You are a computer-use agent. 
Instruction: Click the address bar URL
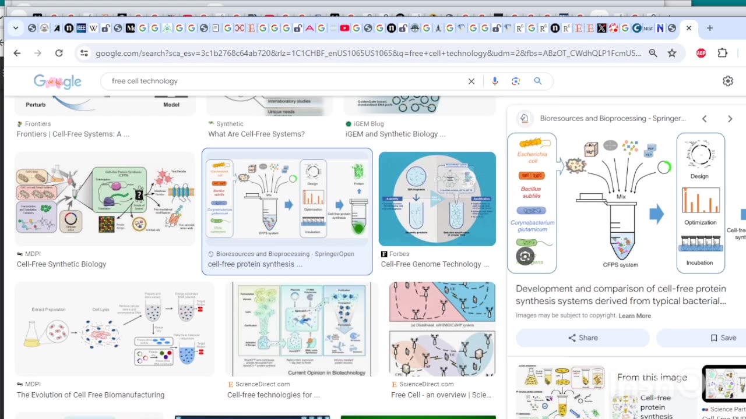click(368, 53)
